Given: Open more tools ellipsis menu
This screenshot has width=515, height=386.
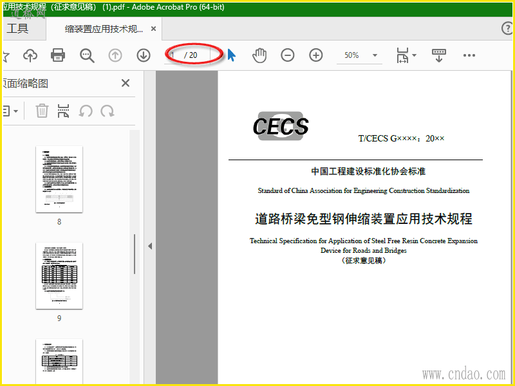Looking at the screenshot, I should pyautogui.click(x=469, y=55).
